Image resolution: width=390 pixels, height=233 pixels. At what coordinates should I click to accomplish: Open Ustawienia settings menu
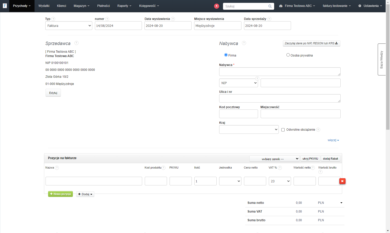[370, 6]
